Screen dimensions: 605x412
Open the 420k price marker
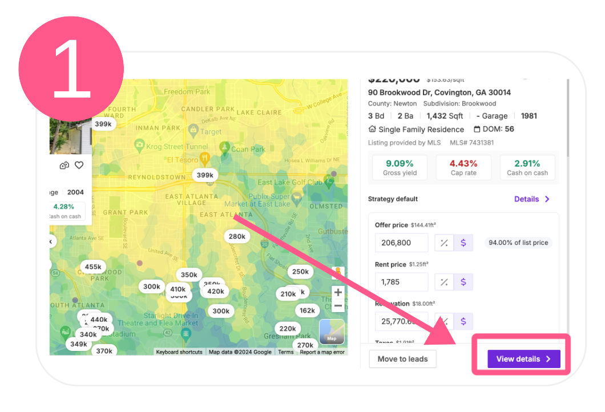[216, 291]
